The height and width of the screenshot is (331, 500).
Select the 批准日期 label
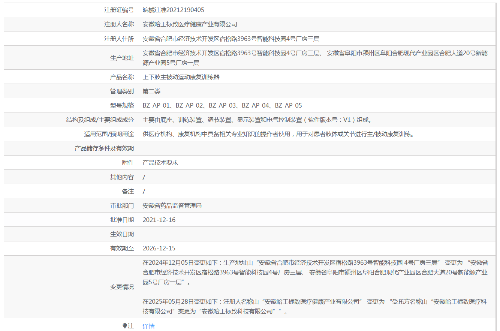122,220
